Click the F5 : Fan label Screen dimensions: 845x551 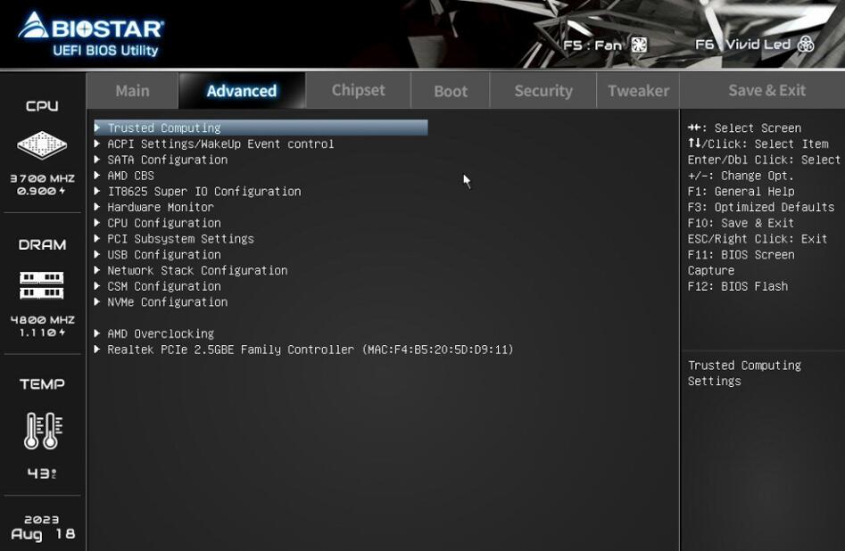coord(592,45)
